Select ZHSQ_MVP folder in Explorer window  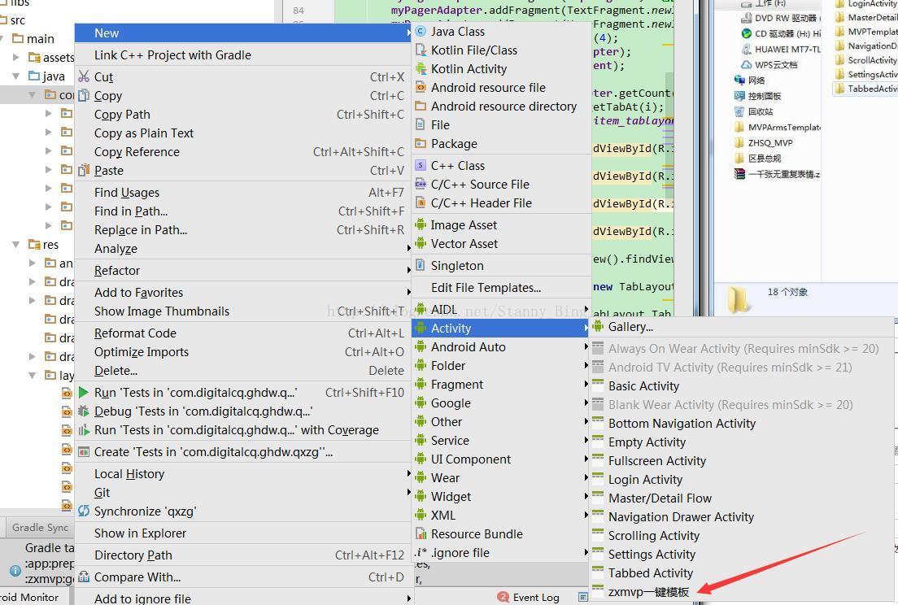[x=764, y=142]
